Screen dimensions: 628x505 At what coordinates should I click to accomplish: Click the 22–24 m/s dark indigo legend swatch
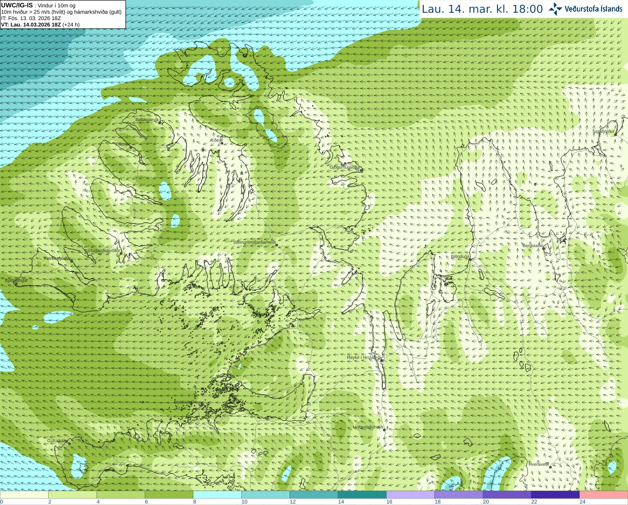pyautogui.click(x=555, y=495)
